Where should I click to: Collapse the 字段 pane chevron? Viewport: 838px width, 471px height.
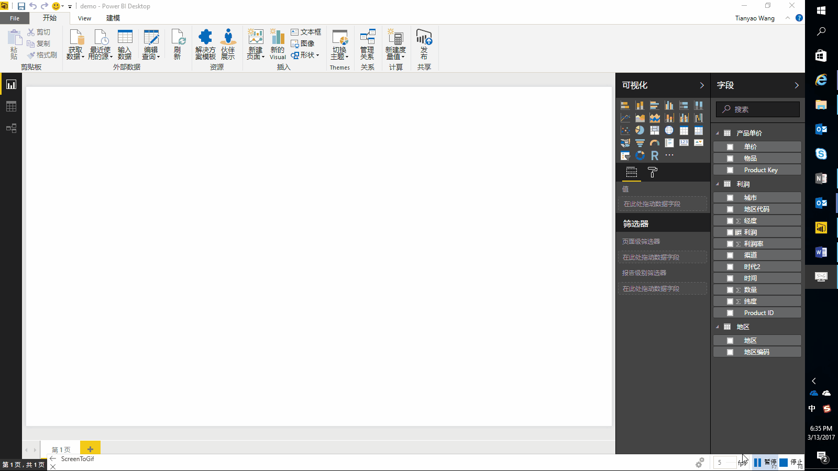point(797,85)
